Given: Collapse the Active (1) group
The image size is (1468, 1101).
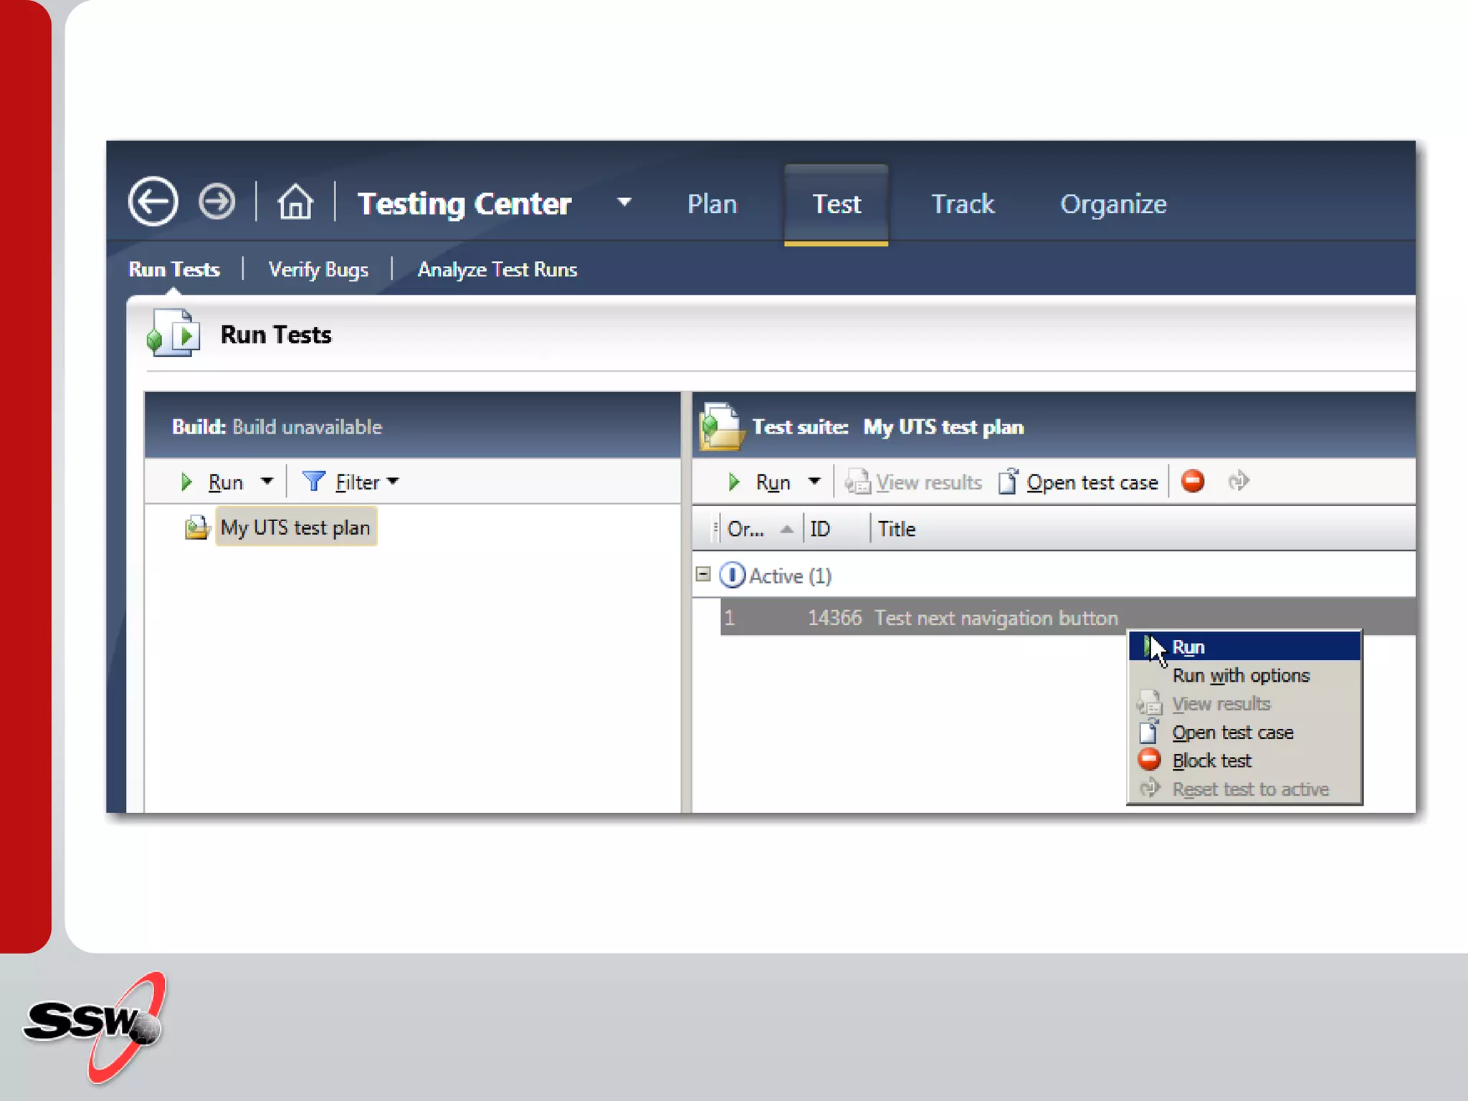Looking at the screenshot, I should (703, 575).
